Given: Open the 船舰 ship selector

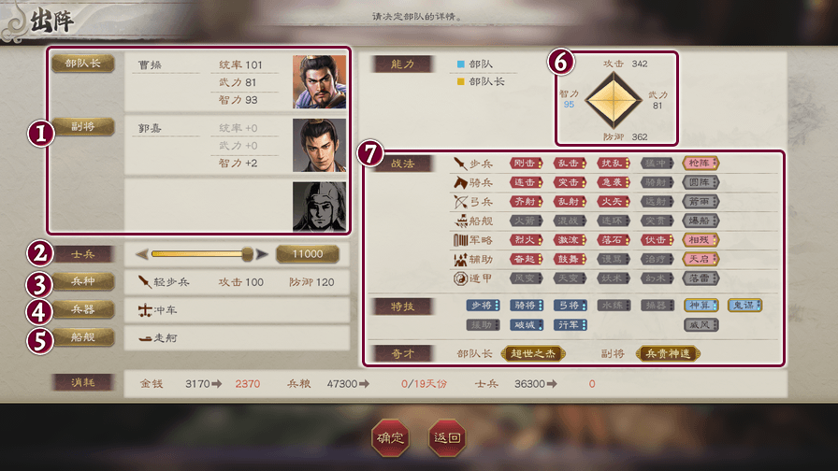Looking at the screenshot, I should (x=83, y=337).
